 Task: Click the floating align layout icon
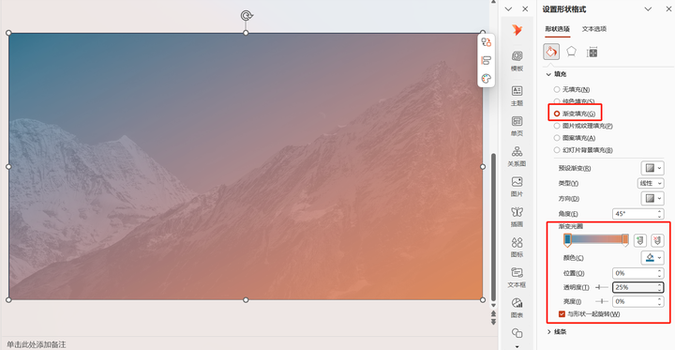(486, 60)
